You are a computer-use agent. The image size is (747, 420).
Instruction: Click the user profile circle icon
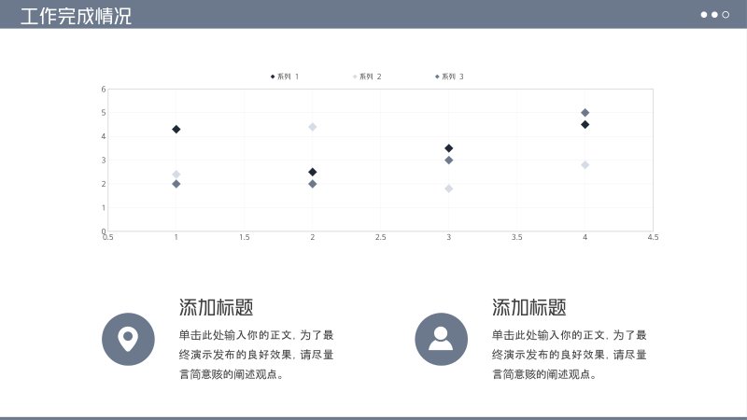coord(441,339)
